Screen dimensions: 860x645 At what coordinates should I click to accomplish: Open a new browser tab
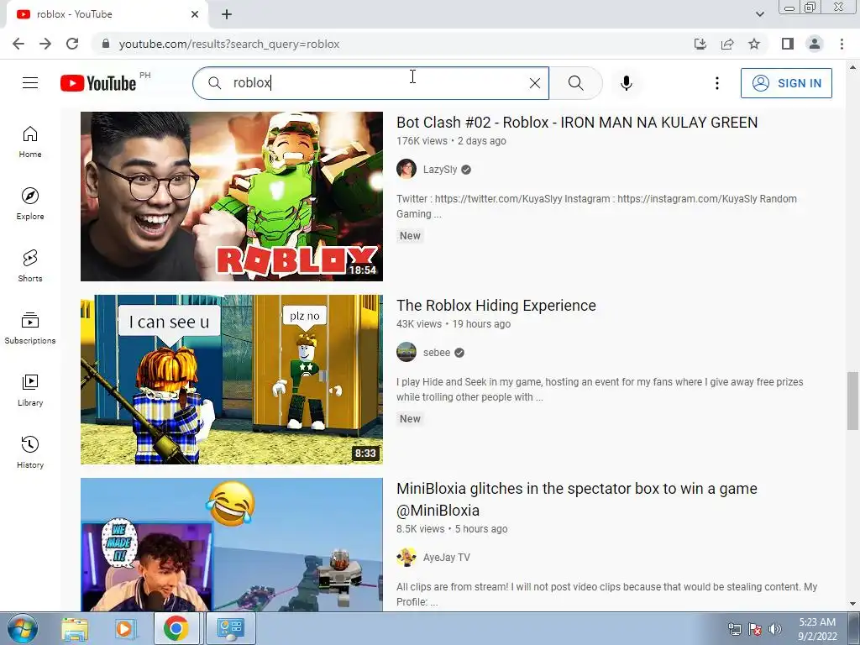tap(227, 14)
